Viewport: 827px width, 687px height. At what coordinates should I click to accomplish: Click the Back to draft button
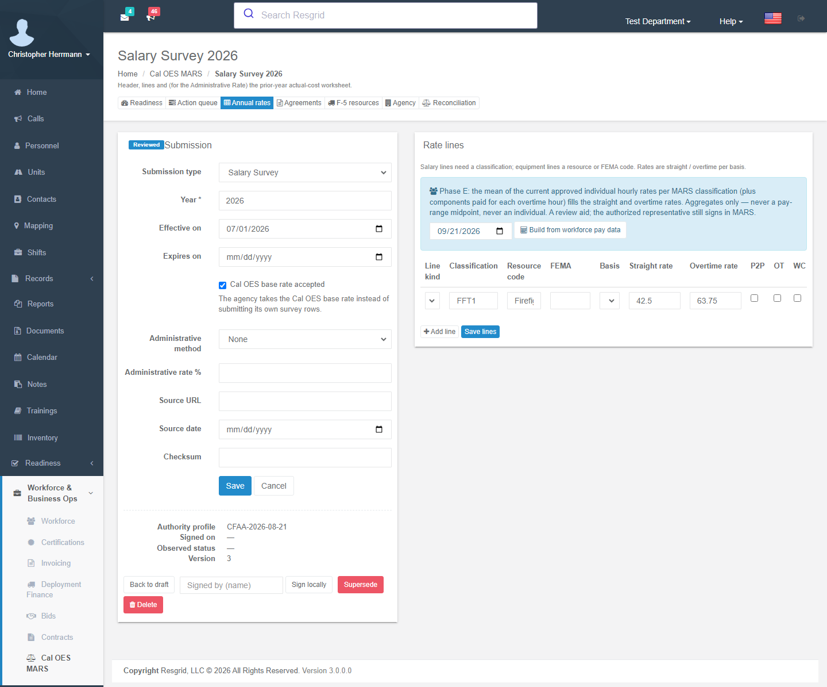(149, 585)
